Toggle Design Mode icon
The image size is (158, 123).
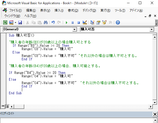[x=85, y=22]
